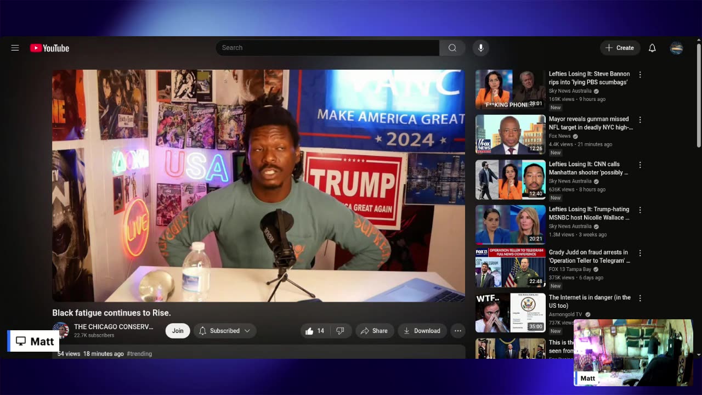702x395 pixels.
Task: Open CNN Manhattan shooter video thumbnail
Action: click(x=510, y=179)
